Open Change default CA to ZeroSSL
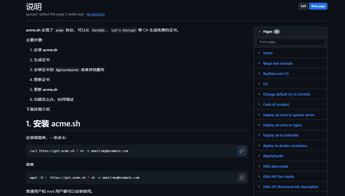The width and height of the screenshot is (345, 196). coord(287,94)
